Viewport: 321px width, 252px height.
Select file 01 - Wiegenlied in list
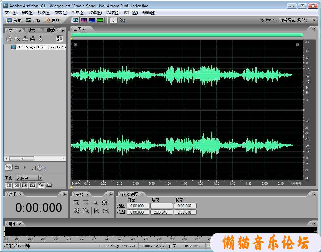[x=39, y=47]
